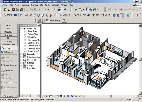Click the Plane work plane tool

8,15
